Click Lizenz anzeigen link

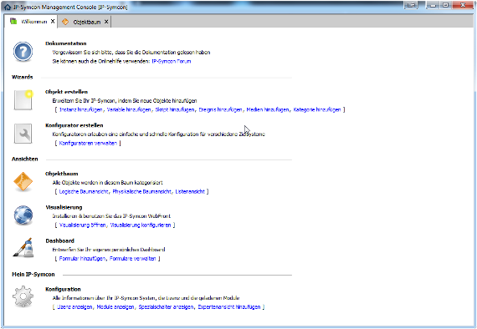[x=74, y=306]
